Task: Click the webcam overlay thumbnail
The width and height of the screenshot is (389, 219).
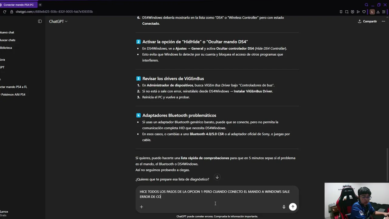Action: click(x=356, y=201)
